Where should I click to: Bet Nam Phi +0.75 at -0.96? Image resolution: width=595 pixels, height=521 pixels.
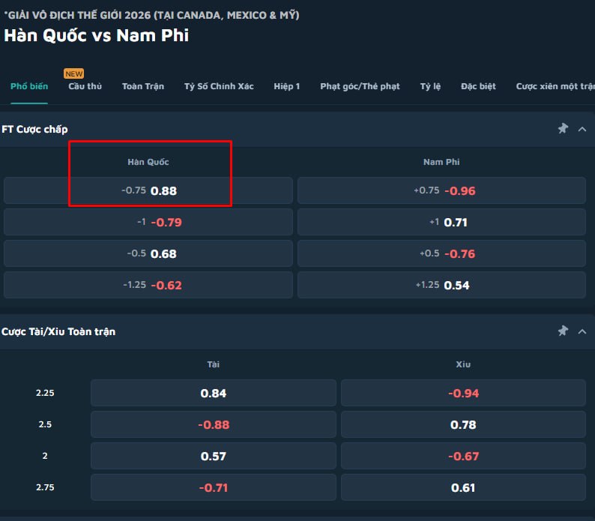tap(441, 190)
